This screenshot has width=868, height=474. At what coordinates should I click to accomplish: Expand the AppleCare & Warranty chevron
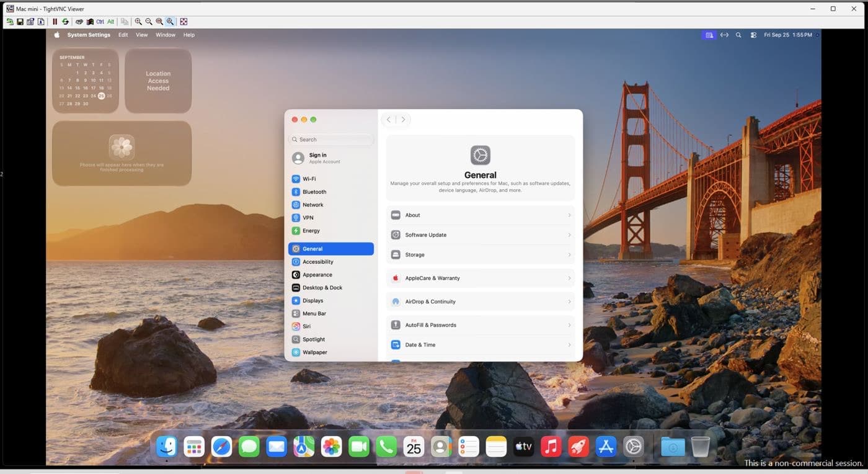click(569, 278)
